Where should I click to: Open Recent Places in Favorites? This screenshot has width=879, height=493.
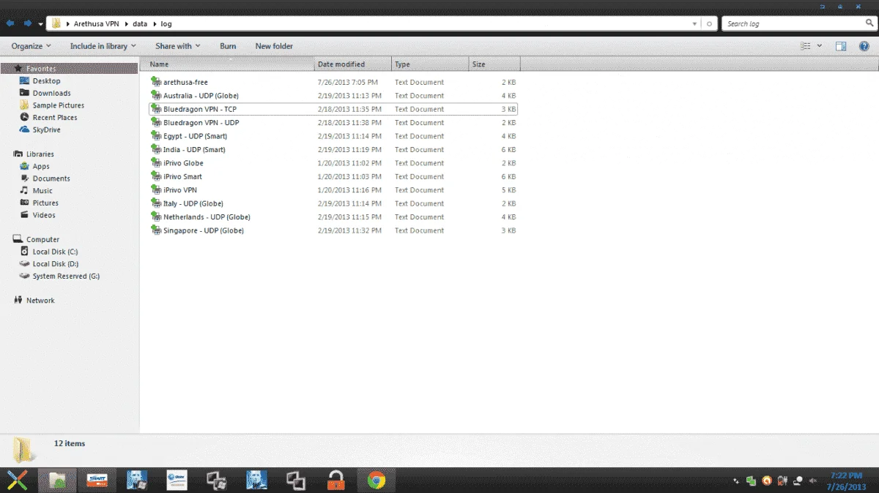(x=55, y=118)
